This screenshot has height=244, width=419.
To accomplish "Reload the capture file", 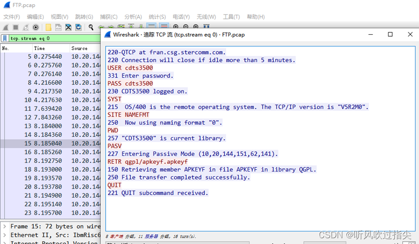I will (x=78, y=27).
